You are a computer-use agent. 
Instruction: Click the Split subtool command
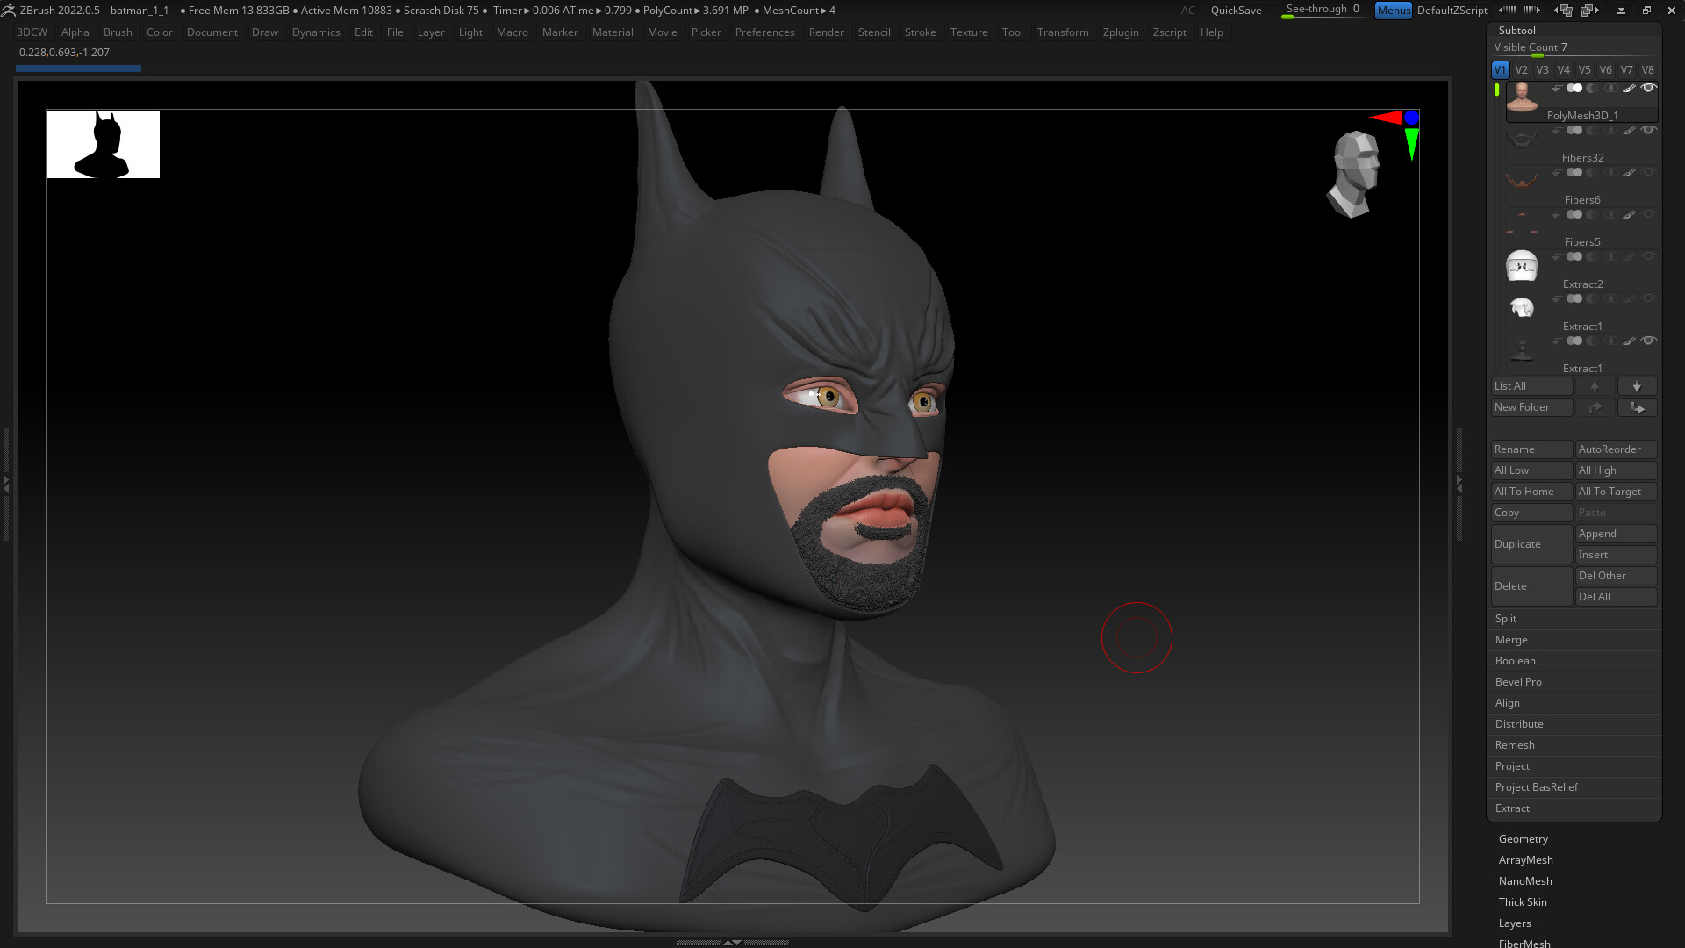click(x=1574, y=619)
